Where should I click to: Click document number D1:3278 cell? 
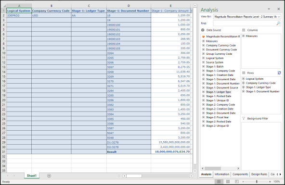click(x=129, y=142)
